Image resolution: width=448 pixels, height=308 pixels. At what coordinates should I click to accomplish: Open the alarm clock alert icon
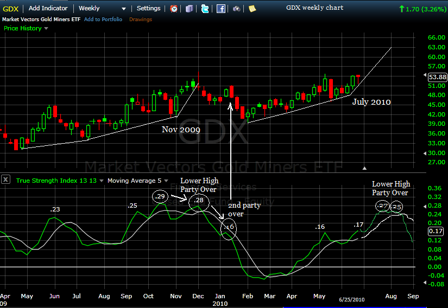(x=173, y=9)
